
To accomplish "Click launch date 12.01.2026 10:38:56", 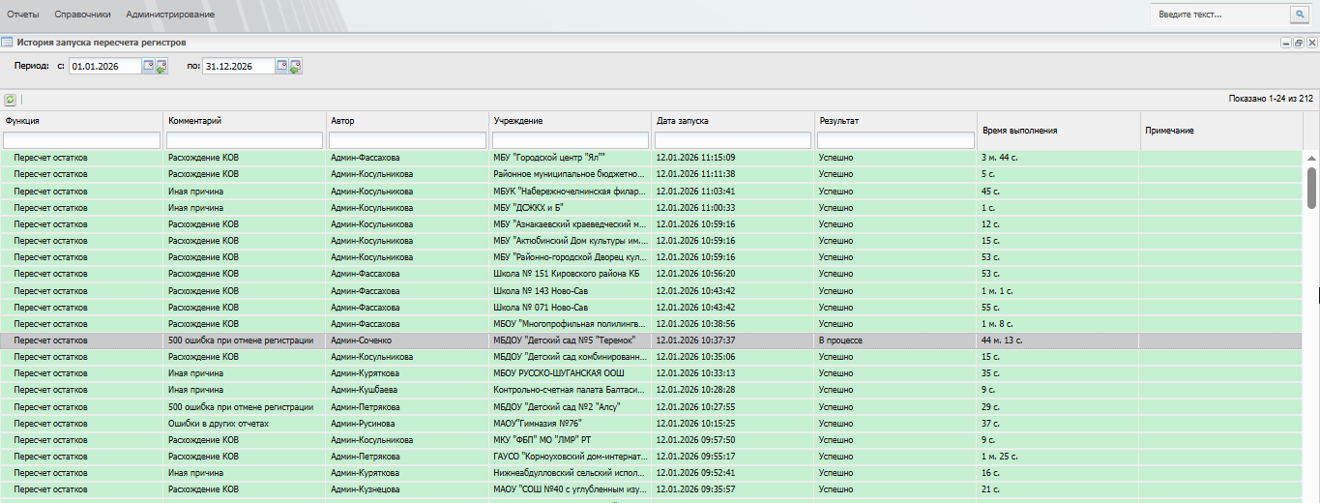I will click(695, 324).
